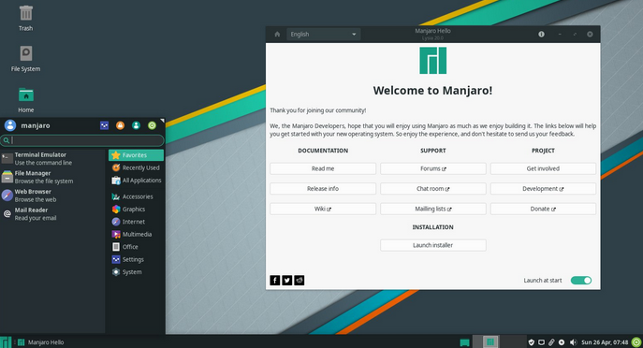
Task: Click the Manjaro logo menu button in taskbar
Action: (6, 341)
